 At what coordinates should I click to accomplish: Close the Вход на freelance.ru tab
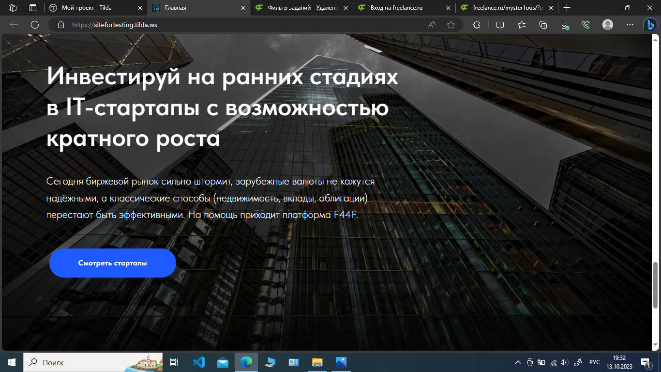tap(448, 8)
